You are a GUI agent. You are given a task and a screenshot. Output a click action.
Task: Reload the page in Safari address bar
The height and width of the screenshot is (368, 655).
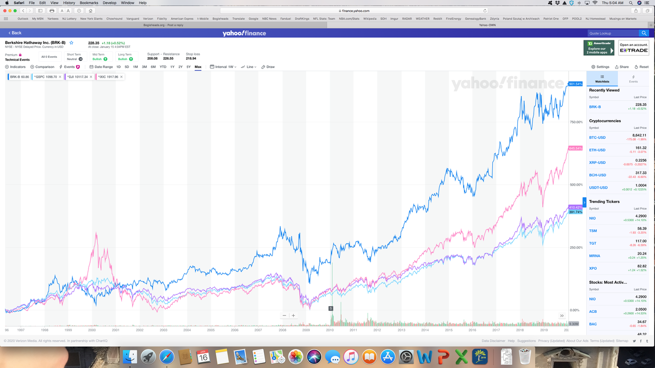pyautogui.click(x=485, y=11)
